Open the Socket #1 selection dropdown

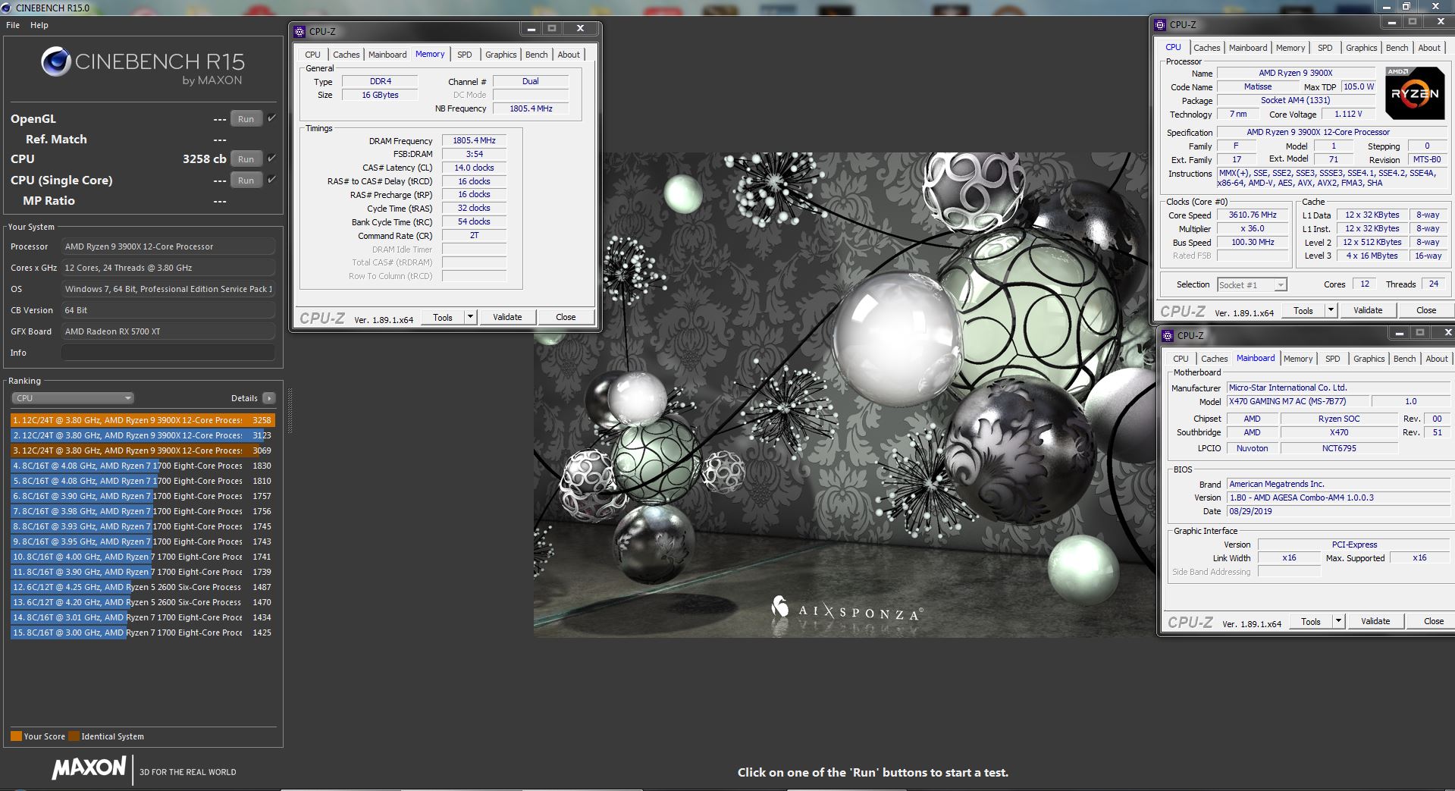[1252, 285]
